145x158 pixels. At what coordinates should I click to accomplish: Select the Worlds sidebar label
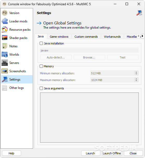14,55
